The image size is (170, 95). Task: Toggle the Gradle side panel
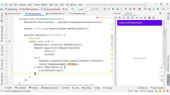coord(168,16)
